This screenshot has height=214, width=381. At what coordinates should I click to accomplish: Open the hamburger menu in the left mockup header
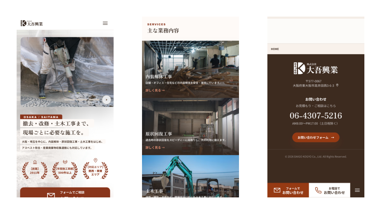[105, 23]
